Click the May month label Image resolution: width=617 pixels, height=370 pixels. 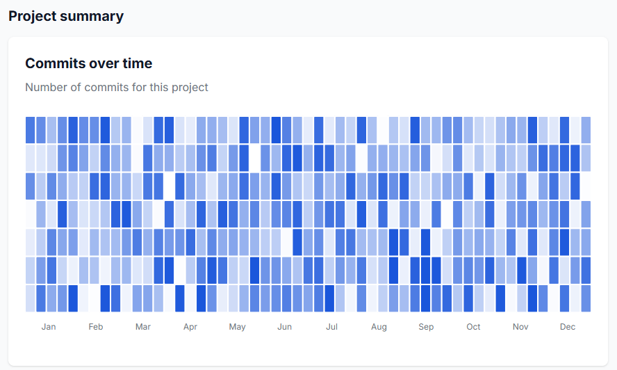pos(238,327)
